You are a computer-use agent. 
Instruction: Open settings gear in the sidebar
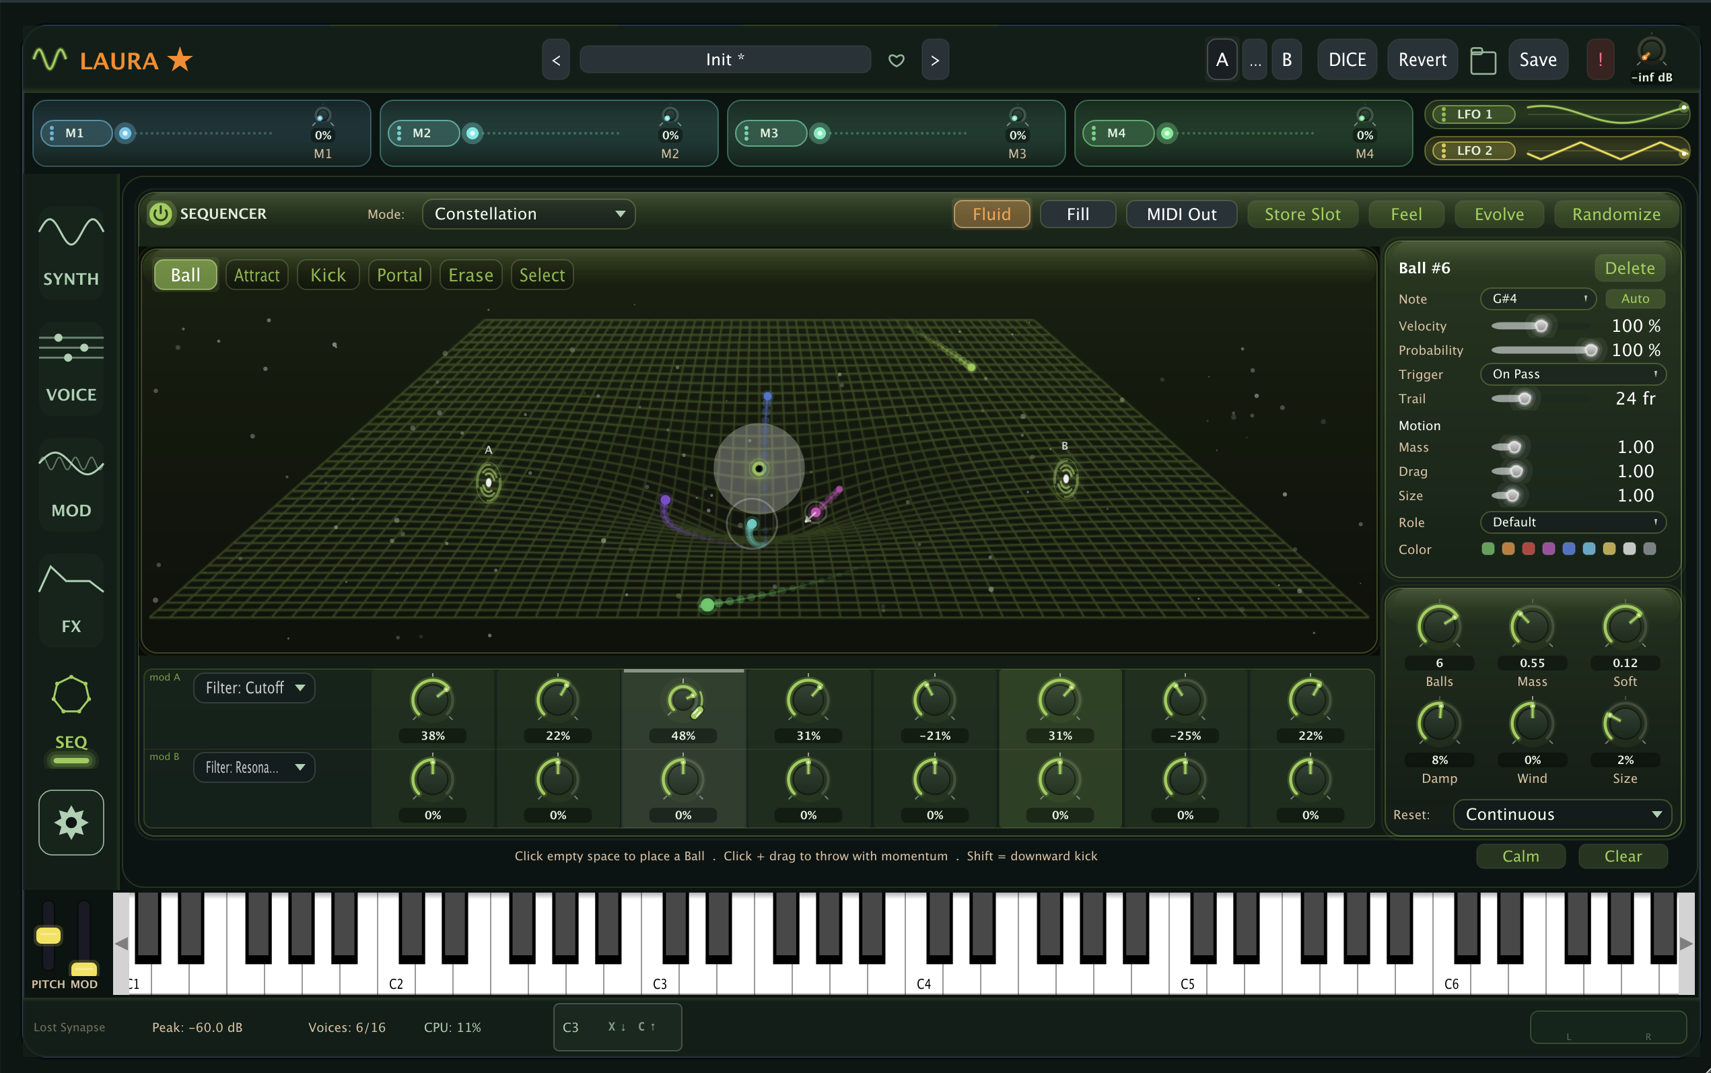pos(71,823)
